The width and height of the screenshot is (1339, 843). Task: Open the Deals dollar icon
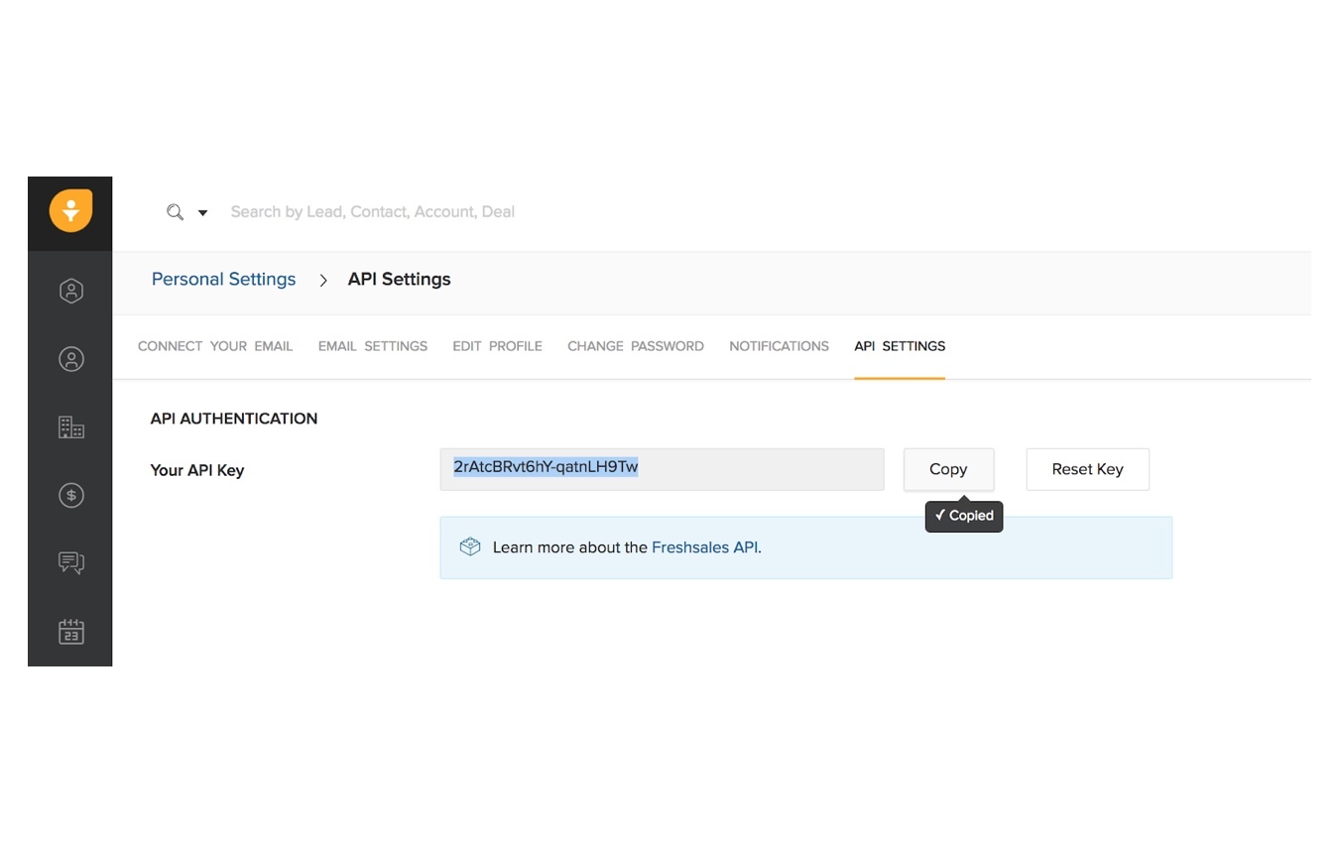pos(70,495)
